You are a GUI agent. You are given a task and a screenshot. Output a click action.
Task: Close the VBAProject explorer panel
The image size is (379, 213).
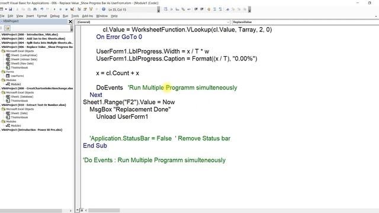tap(70, 21)
